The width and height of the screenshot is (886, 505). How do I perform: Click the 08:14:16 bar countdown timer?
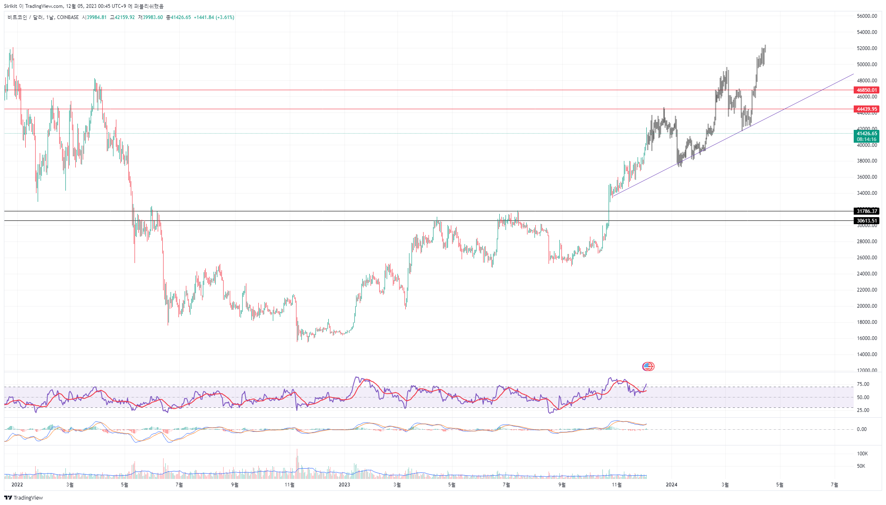click(x=867, y=139)
